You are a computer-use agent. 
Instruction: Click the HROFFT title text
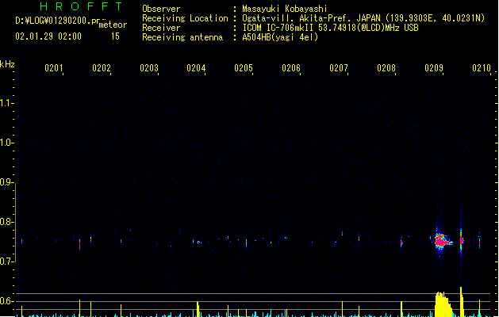tap(81, 6)
